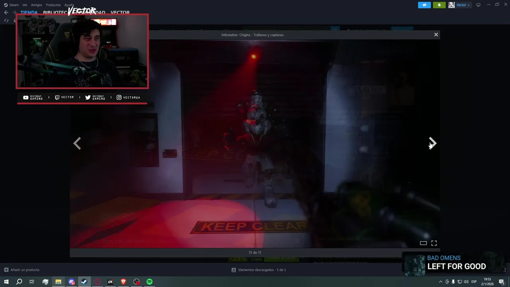
Task: Go to the previous screenshot with left arrow
Action: [x=77, y=143]
